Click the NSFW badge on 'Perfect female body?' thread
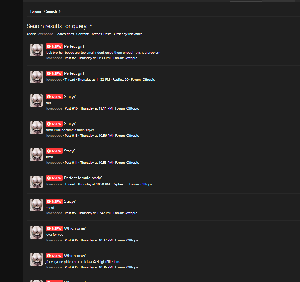Image resolution: width=300 pixels, height=282 pixels. 54,178
